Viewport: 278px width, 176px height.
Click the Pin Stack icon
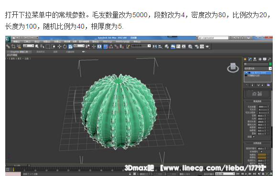246,85
